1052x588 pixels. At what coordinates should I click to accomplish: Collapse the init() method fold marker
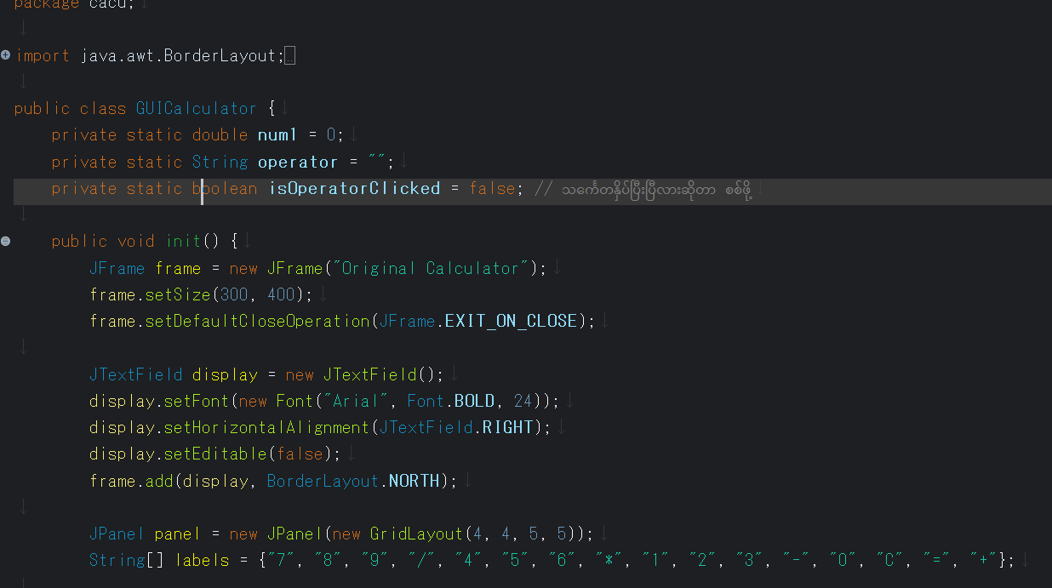coord(6,241)
